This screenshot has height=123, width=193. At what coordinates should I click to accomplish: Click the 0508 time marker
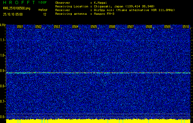point(149,27)
